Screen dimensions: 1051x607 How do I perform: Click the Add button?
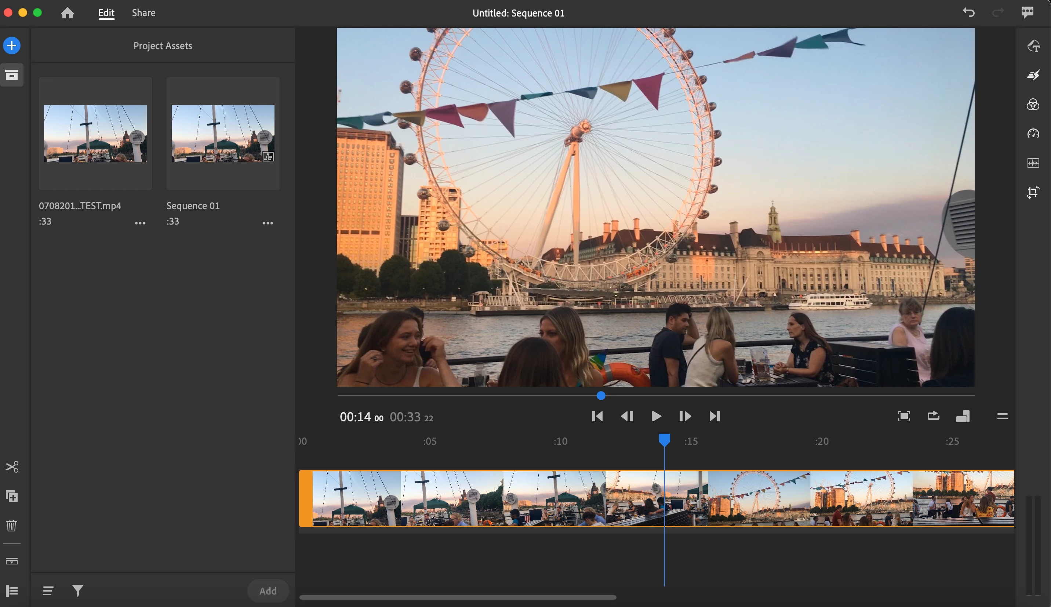pos(268,590)
